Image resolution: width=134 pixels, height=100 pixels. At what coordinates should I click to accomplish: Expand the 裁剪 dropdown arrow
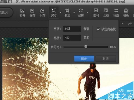[74, 12]
